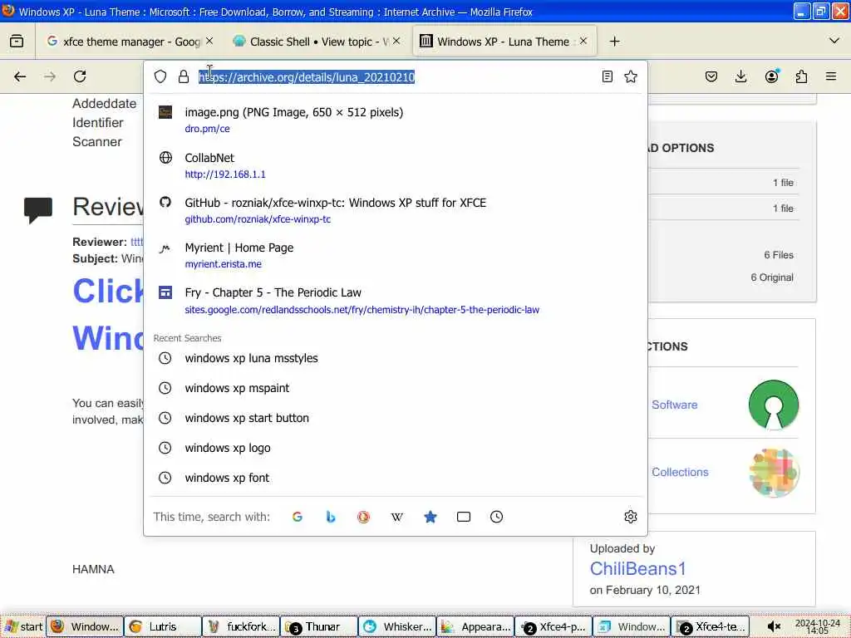Search this time with Wikipedia

tap(396, 517)
